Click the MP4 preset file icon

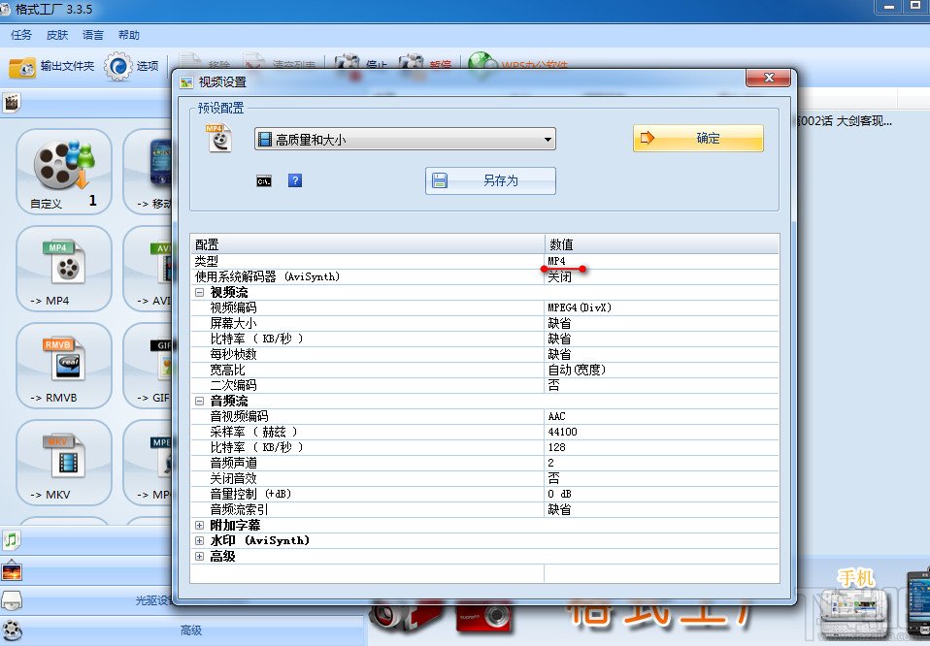point(218,138)
